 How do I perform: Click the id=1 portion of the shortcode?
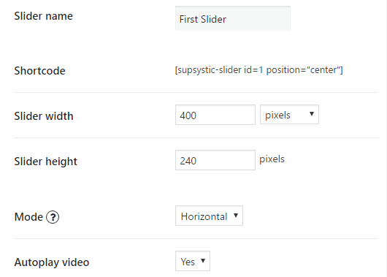tap(253, 70)
